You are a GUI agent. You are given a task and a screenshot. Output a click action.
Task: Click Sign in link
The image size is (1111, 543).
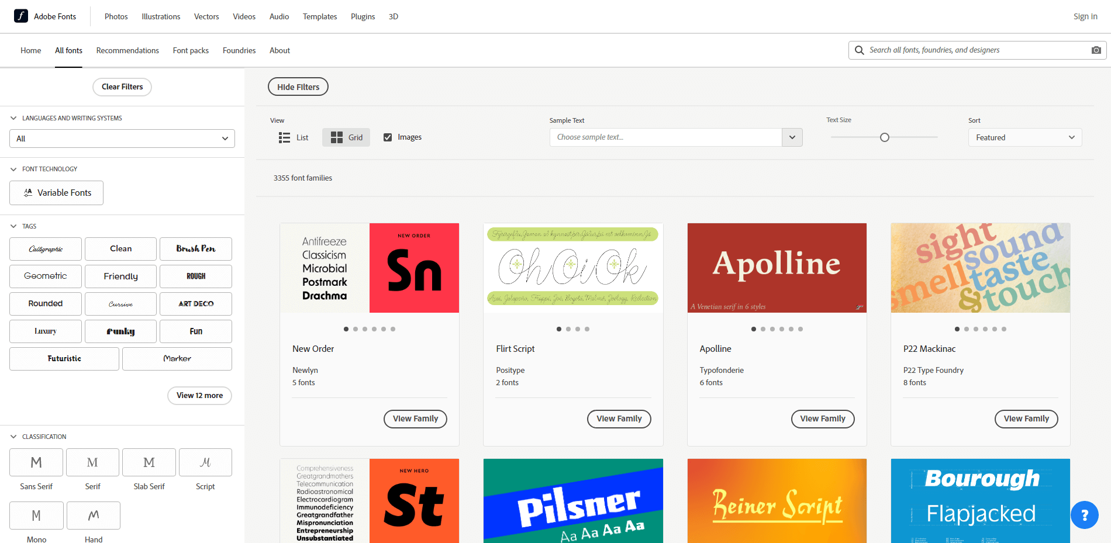click(x=1085, y=16)
